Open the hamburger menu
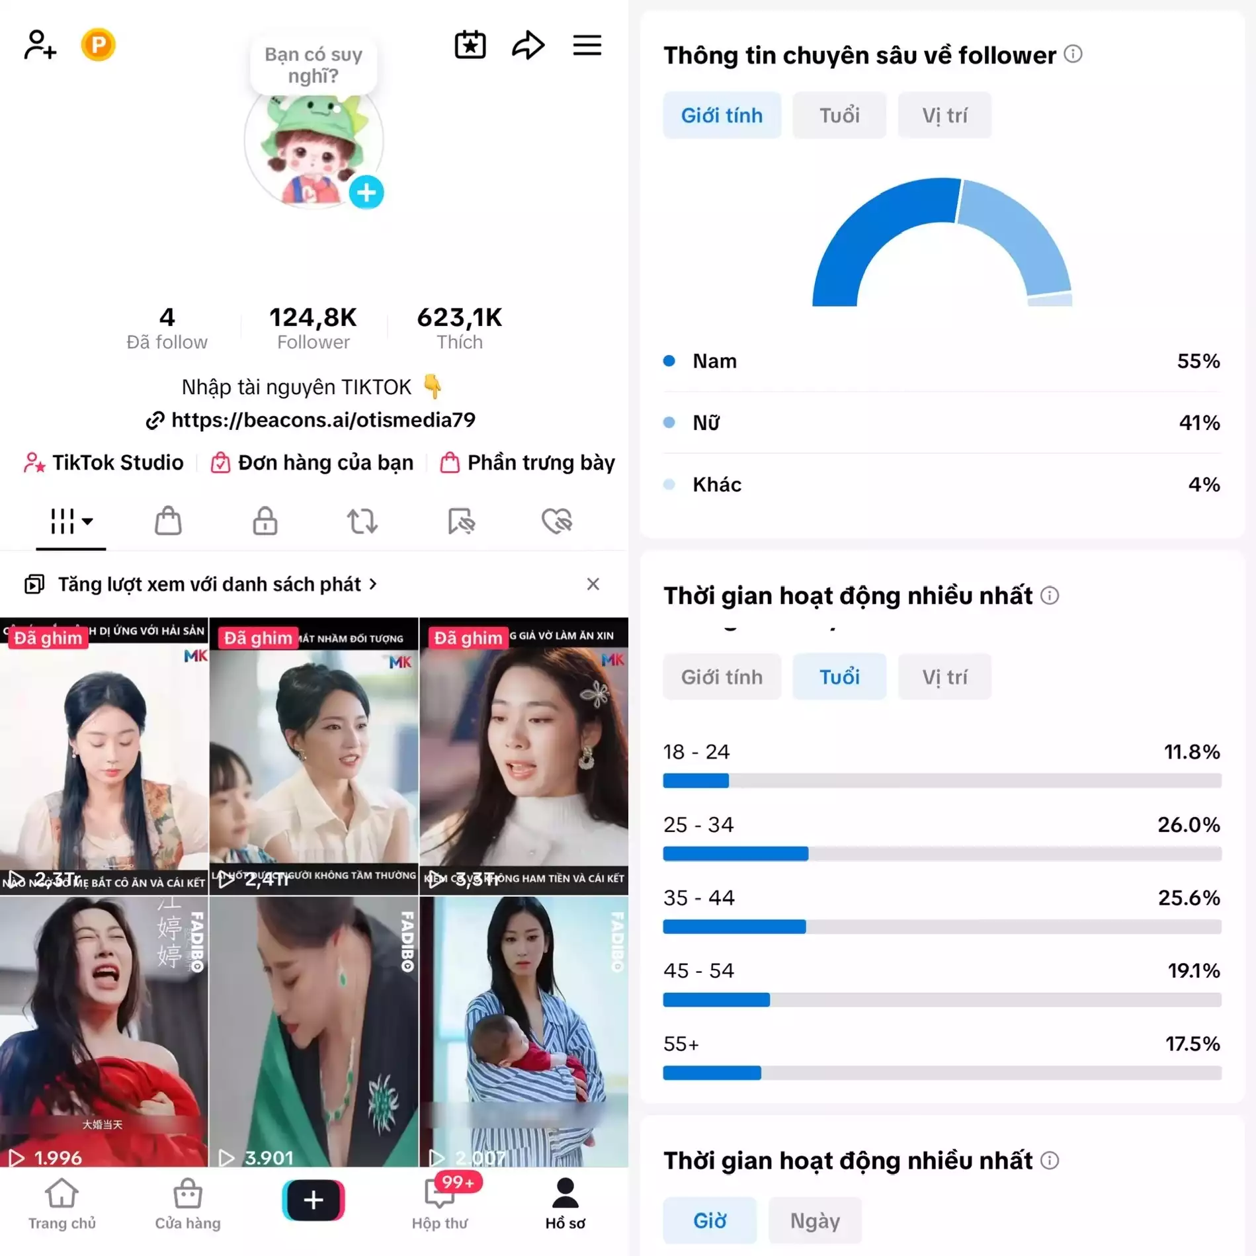1256x1256 pixels. coord(587,45)
